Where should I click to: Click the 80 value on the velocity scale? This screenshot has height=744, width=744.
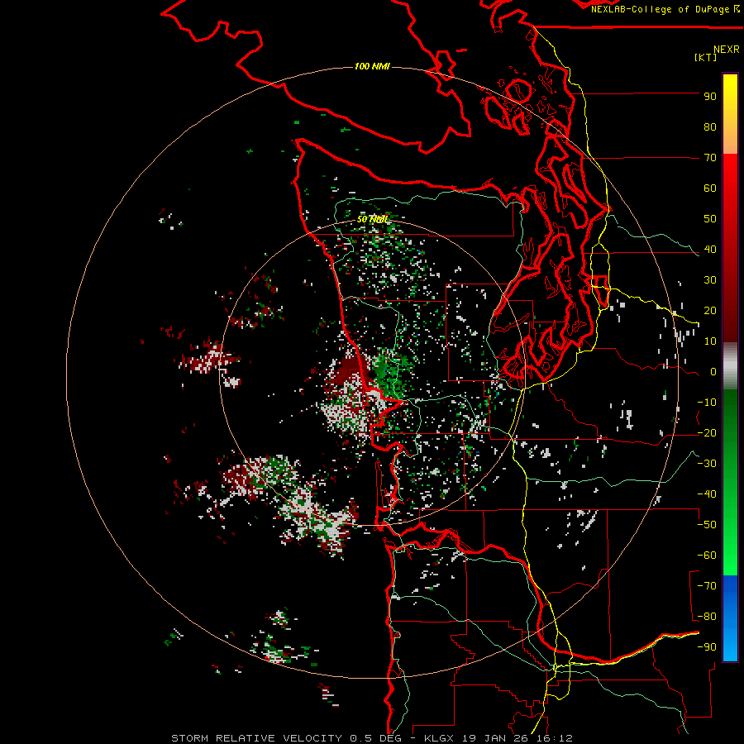coord(710,127)
